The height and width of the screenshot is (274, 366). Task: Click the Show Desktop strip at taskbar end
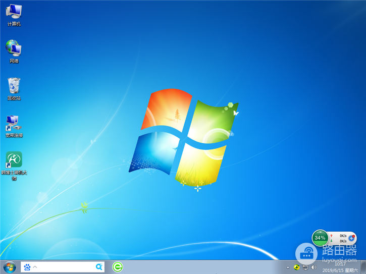pyautogui.click(x=363, y=267)
